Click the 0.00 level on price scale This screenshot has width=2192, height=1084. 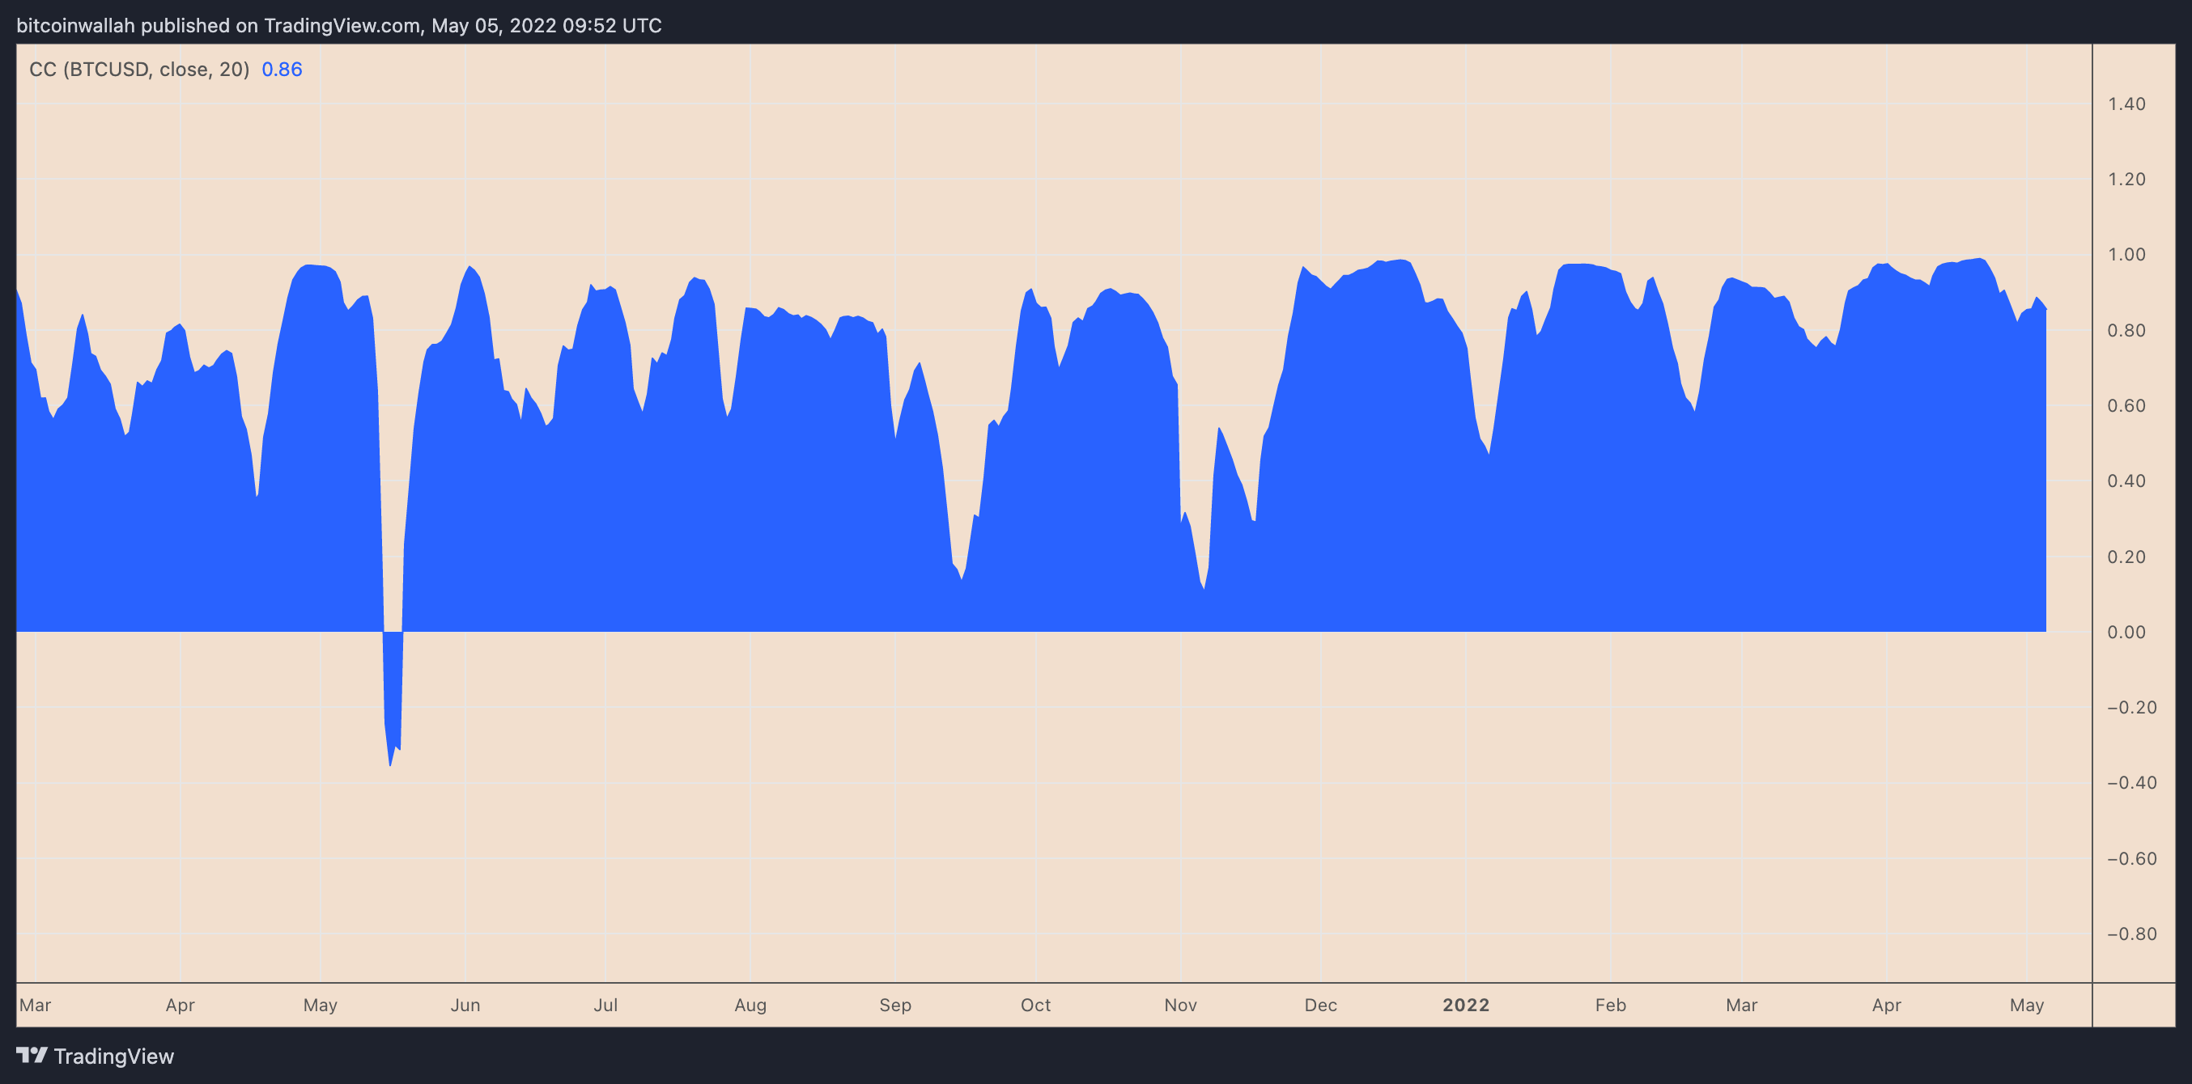coord(2126,632)
